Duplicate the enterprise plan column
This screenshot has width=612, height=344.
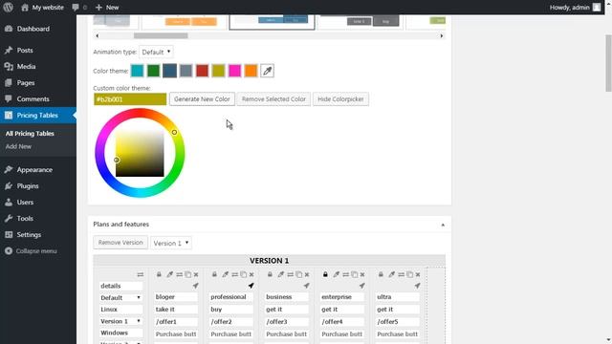point(354,274)
